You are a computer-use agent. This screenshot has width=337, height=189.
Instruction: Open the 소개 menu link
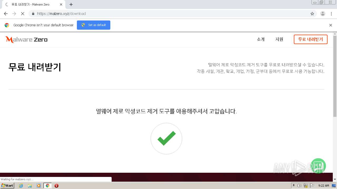coord(261,39)
